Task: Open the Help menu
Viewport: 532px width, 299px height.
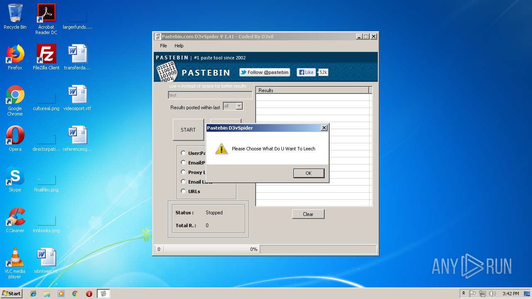Action: pyautogui.click(x=179, y=46)
